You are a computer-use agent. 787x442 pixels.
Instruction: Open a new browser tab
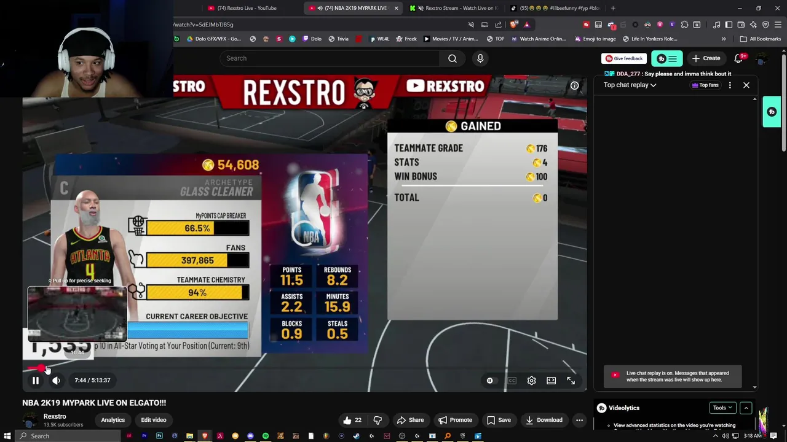click(x=613, y=8)
